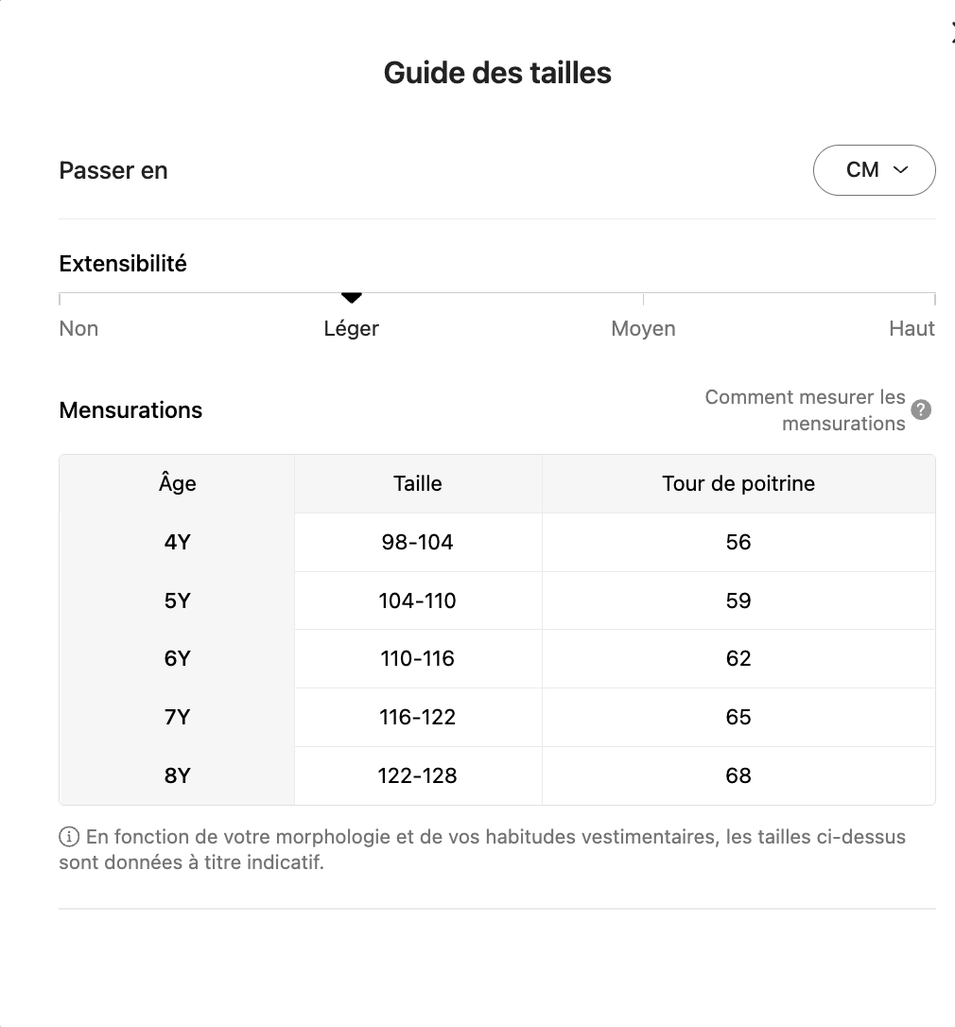Click the info icon beside the disclaimer
The image size is (955, 1027).
(69, 837)
